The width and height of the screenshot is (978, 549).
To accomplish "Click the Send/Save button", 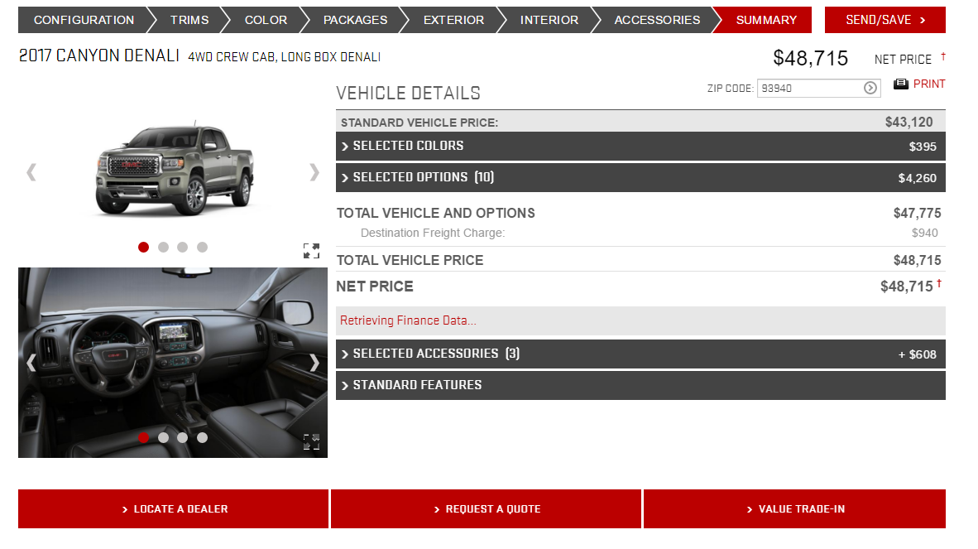I will tap(885, 20).
